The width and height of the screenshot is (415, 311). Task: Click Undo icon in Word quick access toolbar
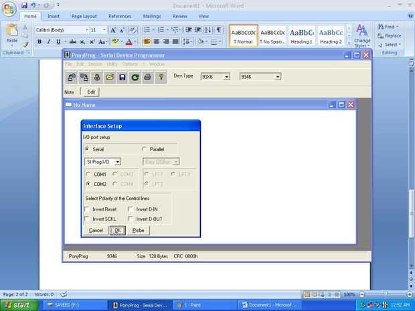point(33,5)
